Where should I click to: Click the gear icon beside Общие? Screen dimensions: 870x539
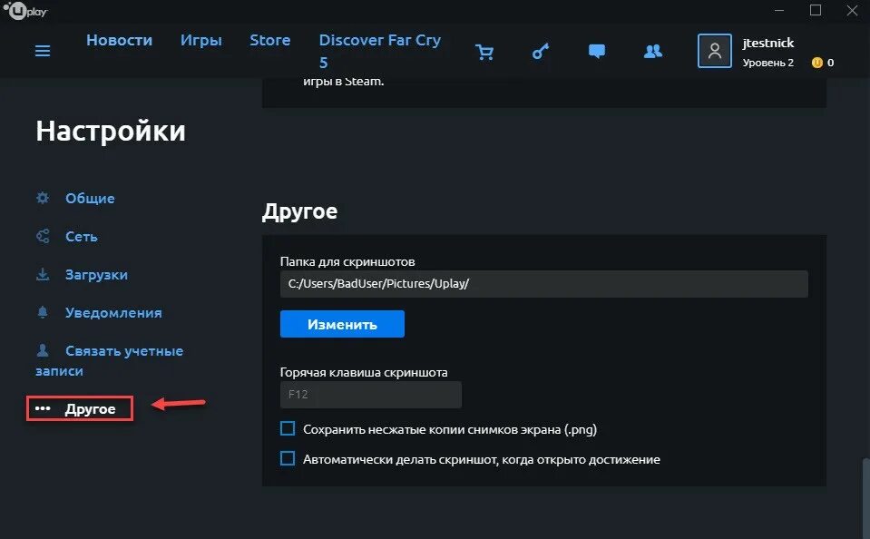tap(43, 198)
